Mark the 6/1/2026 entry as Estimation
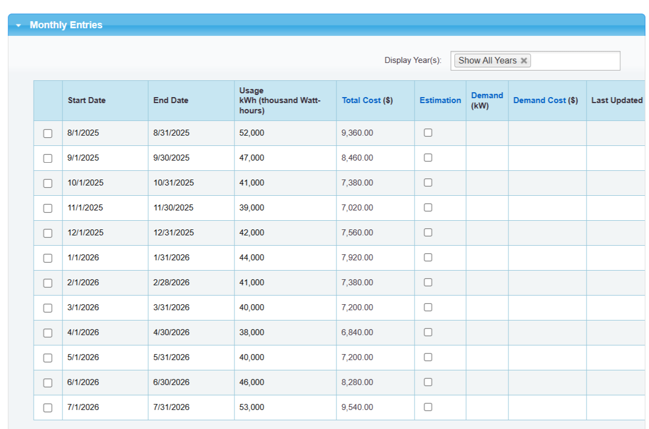 [x=428, y=382]
